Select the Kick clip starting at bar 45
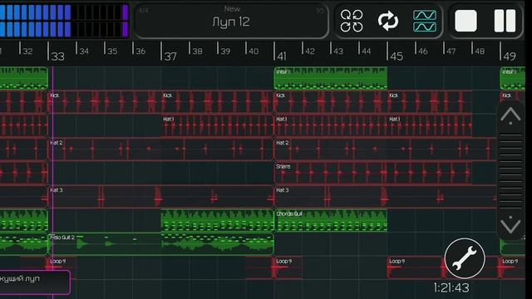532x299 pixels. point(430,102)
